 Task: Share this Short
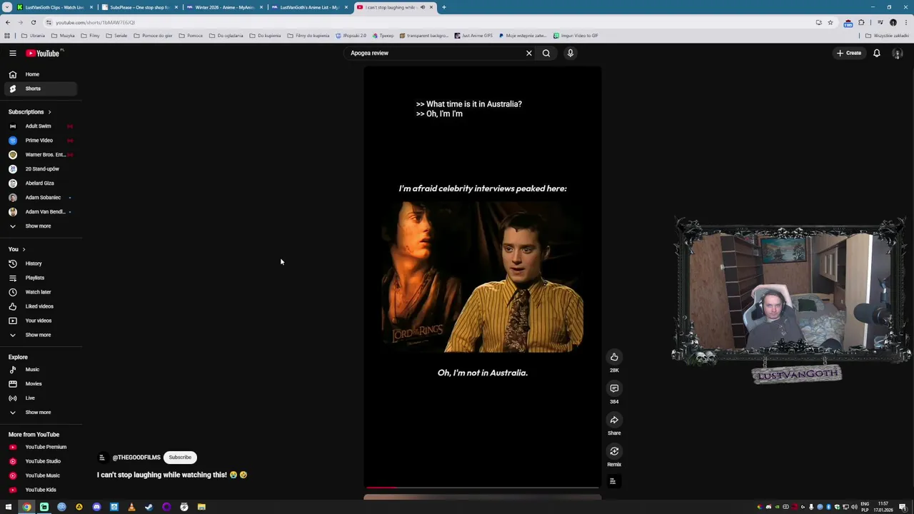click(x=614, y=420)
